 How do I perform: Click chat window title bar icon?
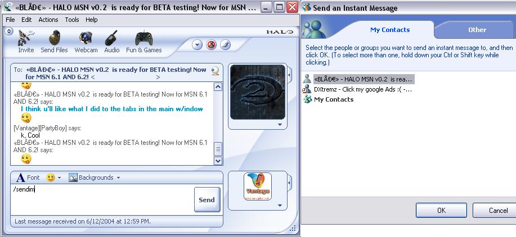8,7
